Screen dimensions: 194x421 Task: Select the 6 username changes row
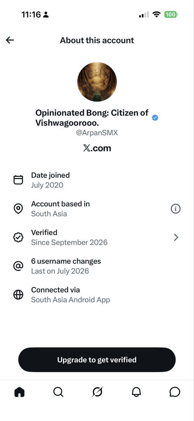(97, 266)
